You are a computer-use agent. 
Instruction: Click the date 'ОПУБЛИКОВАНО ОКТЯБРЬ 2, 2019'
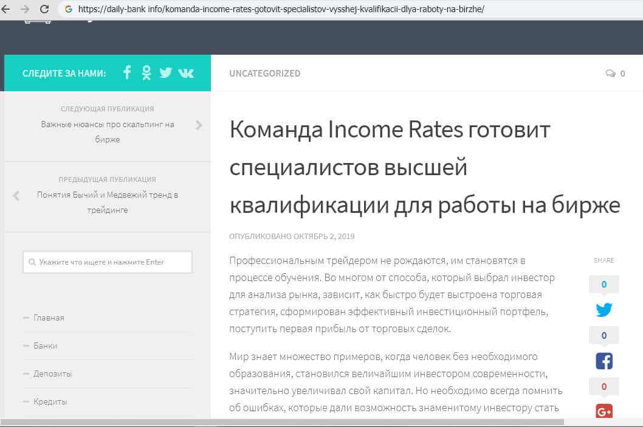coord(292,236)
